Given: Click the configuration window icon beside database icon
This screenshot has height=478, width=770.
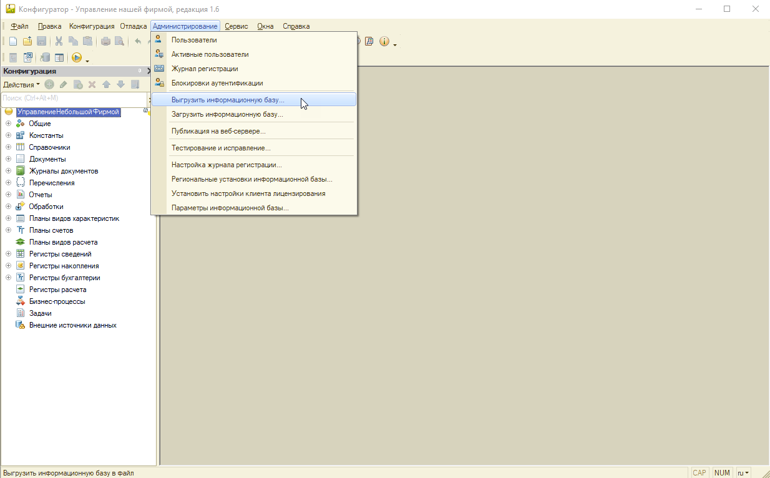Looking at the screenshot, I should click(x=59, y=57).
